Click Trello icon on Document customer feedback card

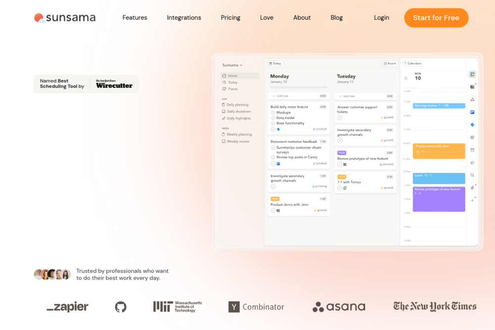pos(278,164)
